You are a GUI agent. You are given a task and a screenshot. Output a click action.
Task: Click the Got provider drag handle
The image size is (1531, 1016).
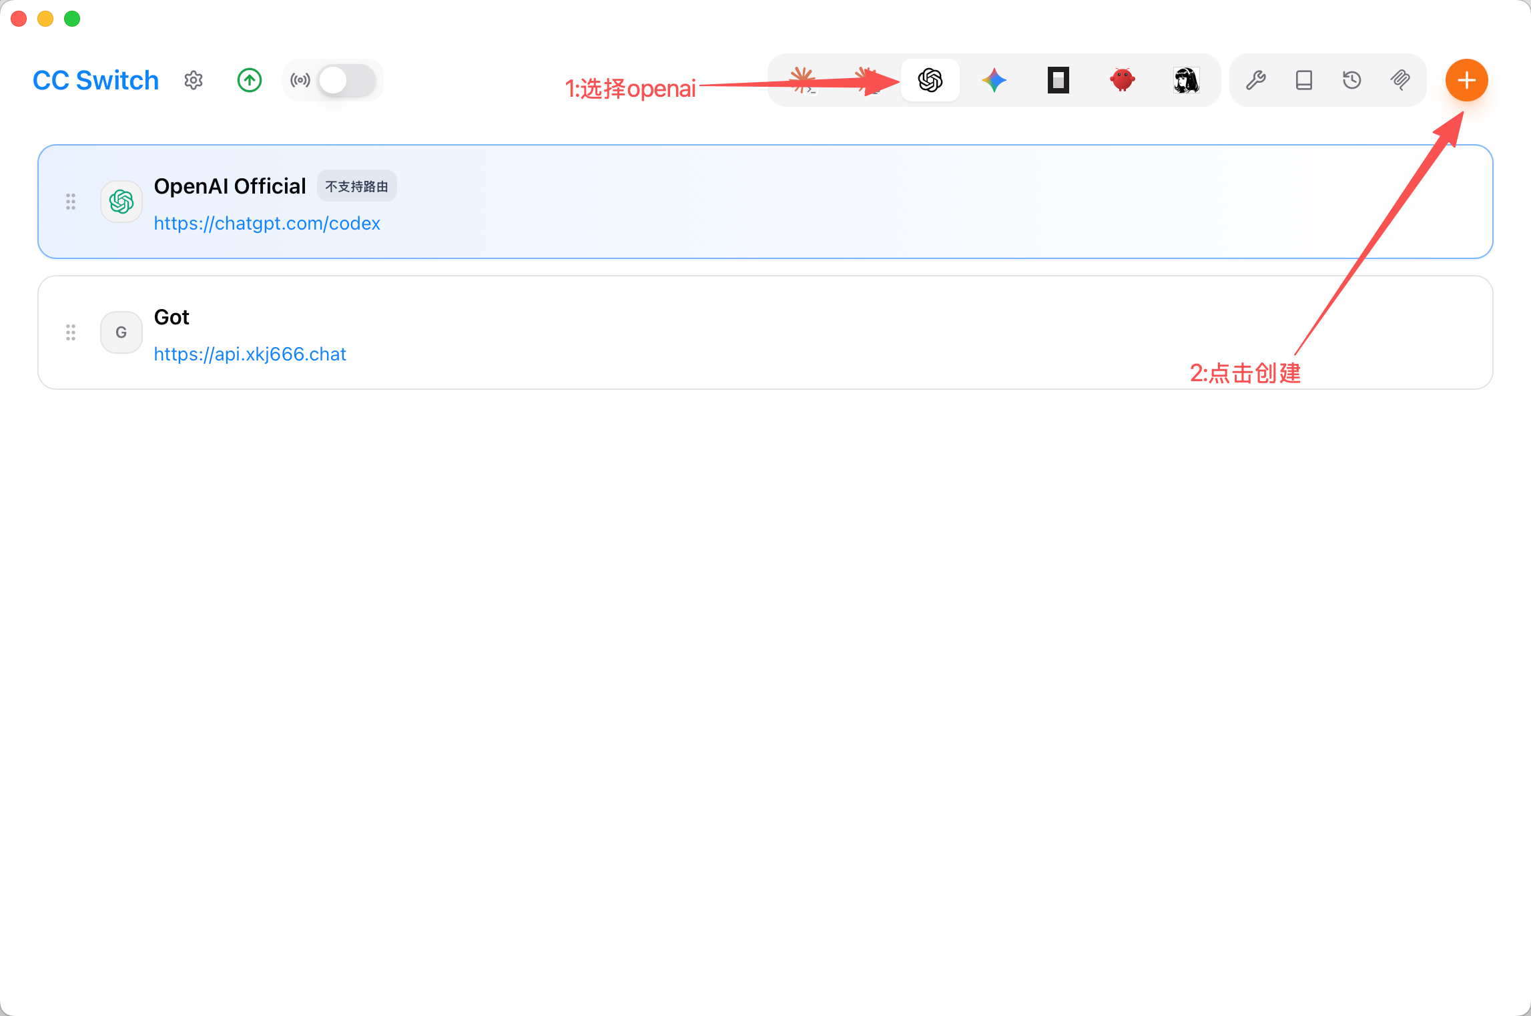pos(71,332)
